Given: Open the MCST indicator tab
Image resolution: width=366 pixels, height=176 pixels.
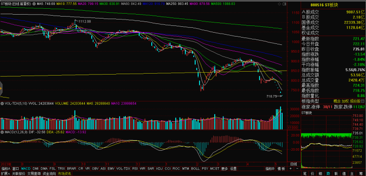Looking at the screenshot, I should coord(215,169).
